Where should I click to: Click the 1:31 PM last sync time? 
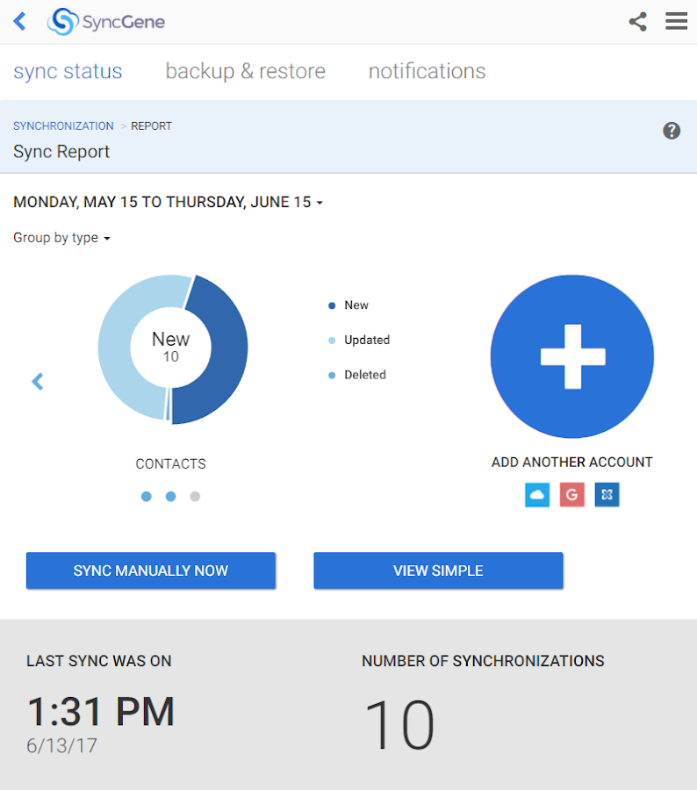100,711
